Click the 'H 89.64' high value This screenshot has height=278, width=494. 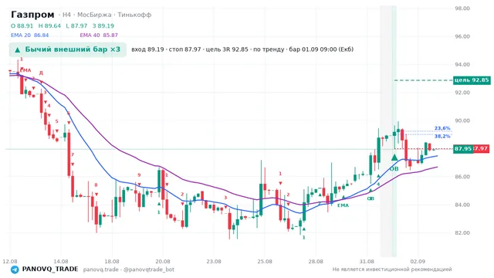[49, 25]
